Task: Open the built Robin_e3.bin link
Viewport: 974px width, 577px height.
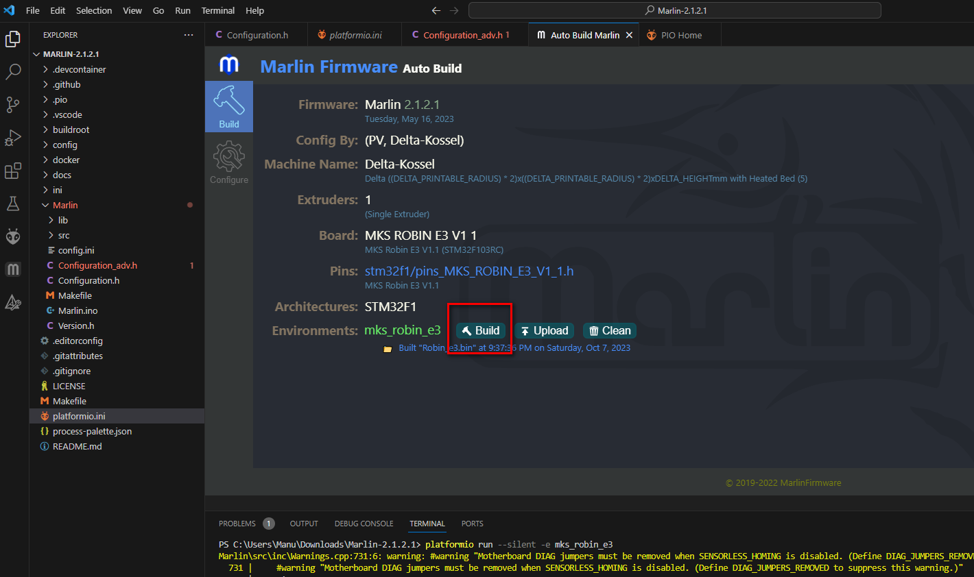Action: coord(514,348)
